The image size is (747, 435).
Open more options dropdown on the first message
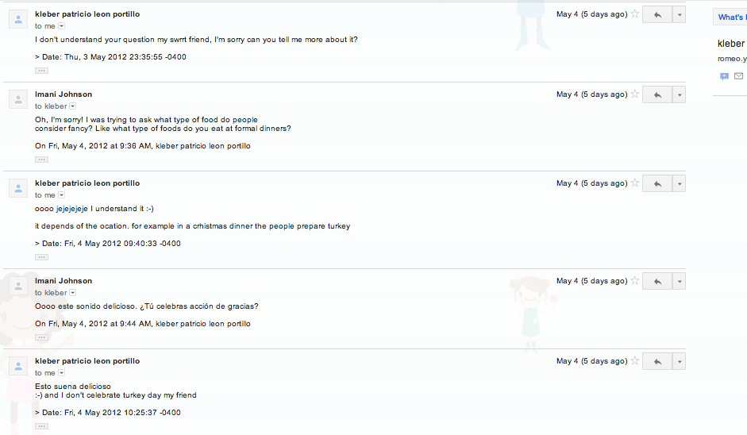point(679,15)
